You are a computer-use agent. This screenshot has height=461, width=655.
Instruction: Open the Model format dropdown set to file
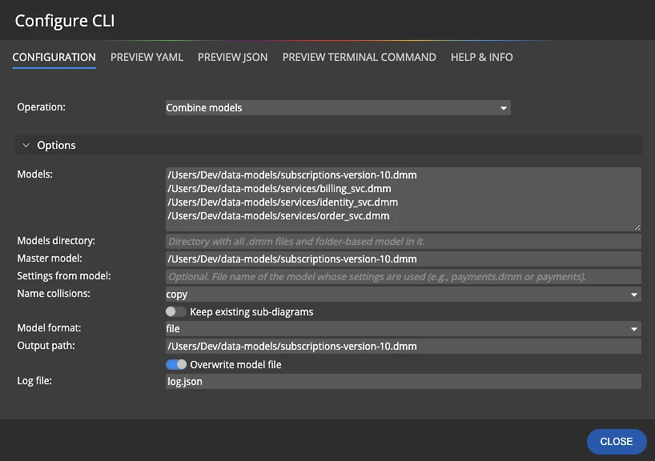pyautogui.click(x=403, y=329)
